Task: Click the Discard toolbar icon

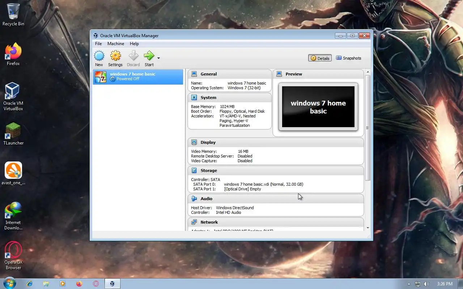Action: click(x=133, y=56)
